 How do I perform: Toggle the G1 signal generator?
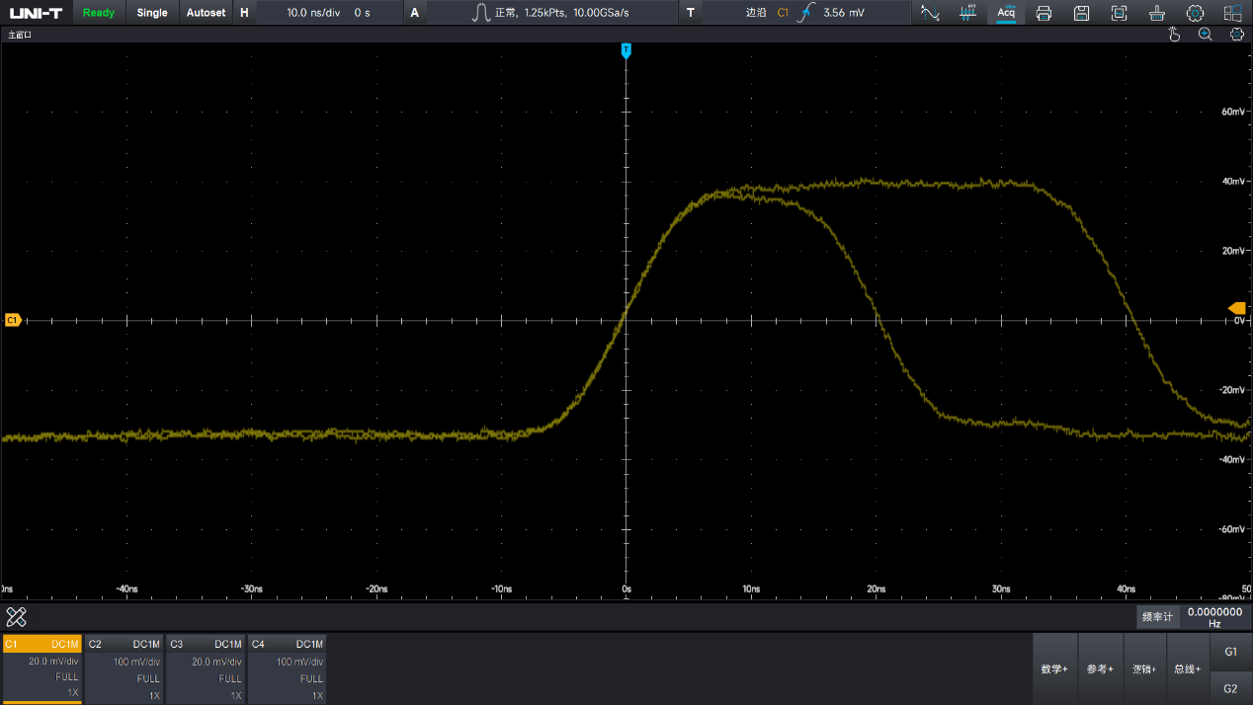[x=1230, y=652]
